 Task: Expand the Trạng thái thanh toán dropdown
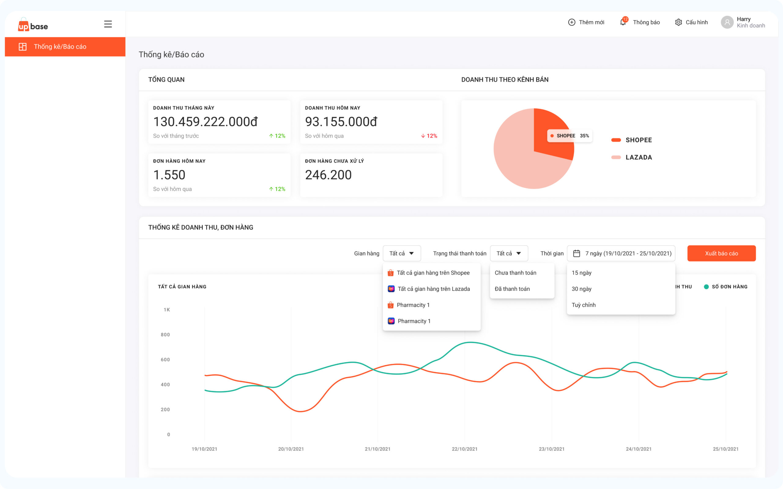(x=509, y=254)
